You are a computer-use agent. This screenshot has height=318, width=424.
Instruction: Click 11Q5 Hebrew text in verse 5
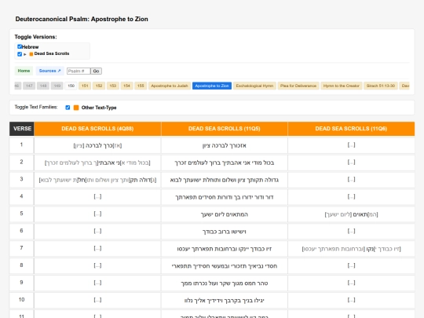[x=224, y=214]
